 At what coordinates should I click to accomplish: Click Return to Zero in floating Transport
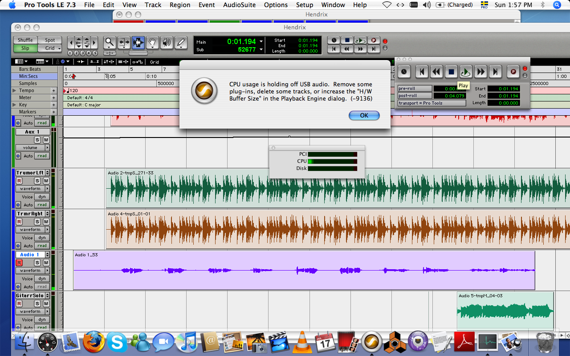422,72
